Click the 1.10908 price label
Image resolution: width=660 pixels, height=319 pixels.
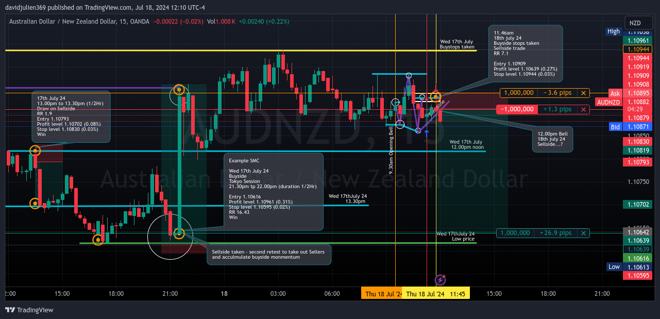click(638, 85)
